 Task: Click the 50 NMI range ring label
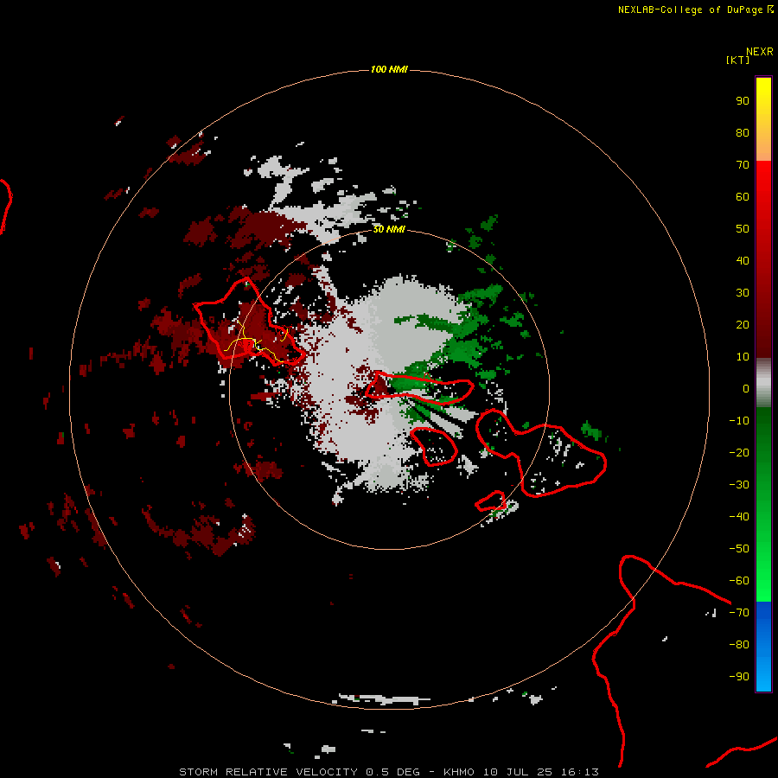tap(389, 229)
